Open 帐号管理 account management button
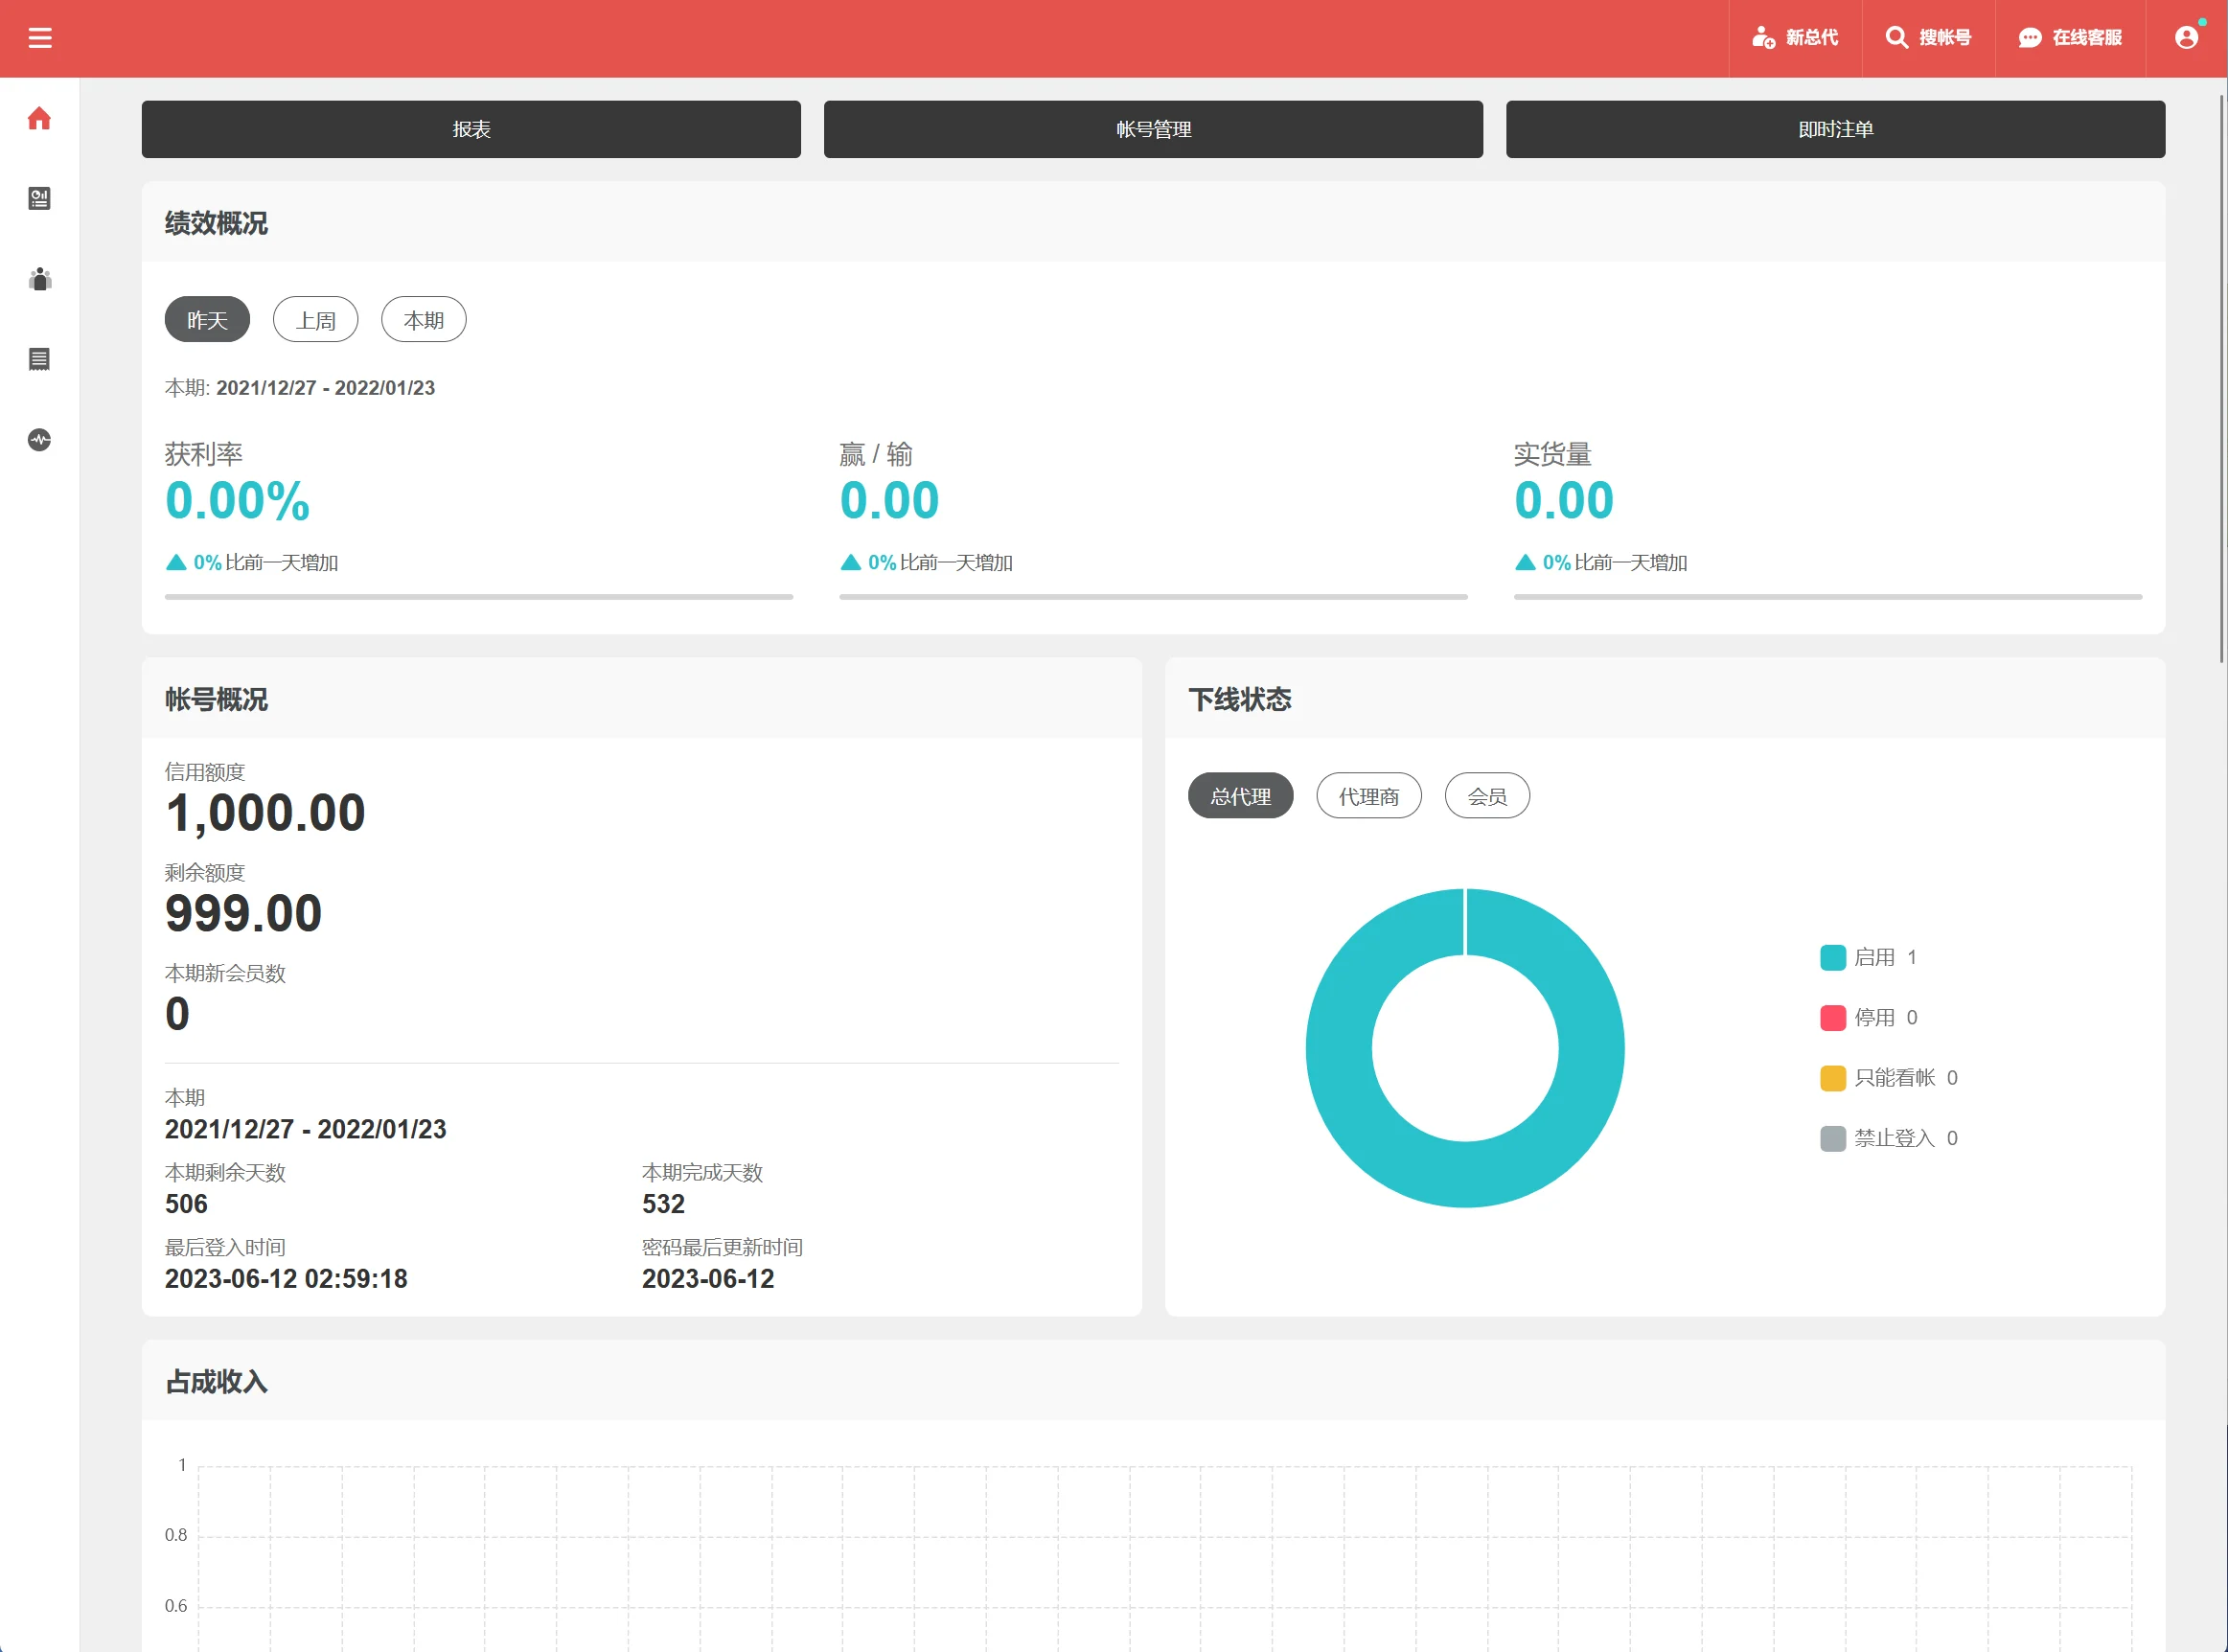This screenshot has height=1652, width=2228. (1153, 129)
